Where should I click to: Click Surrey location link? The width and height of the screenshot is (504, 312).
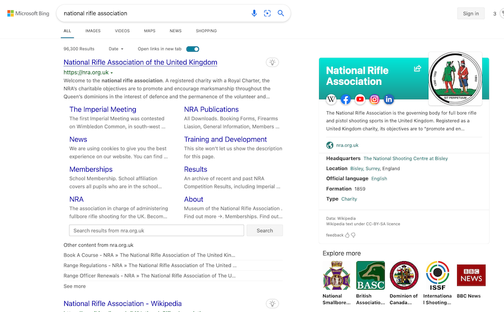coord(373,168)
